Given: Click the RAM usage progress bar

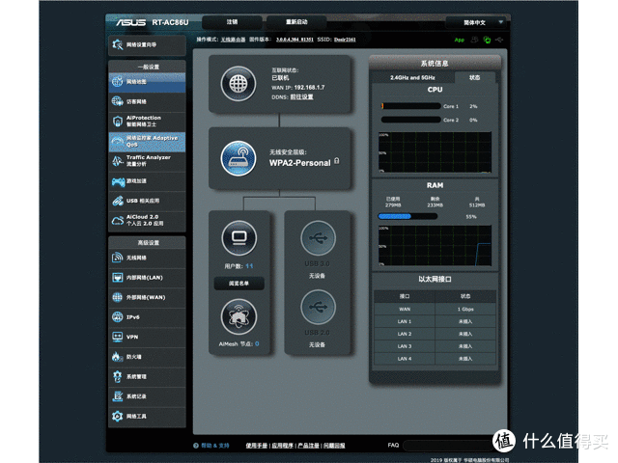Looking at the screenshot, I should tap(407, 216).
